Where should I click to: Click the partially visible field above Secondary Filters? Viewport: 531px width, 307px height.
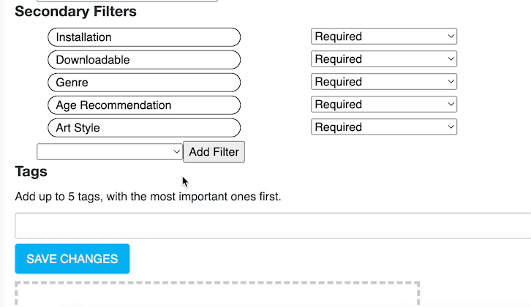pyautogui.click(x=146, y=1)
